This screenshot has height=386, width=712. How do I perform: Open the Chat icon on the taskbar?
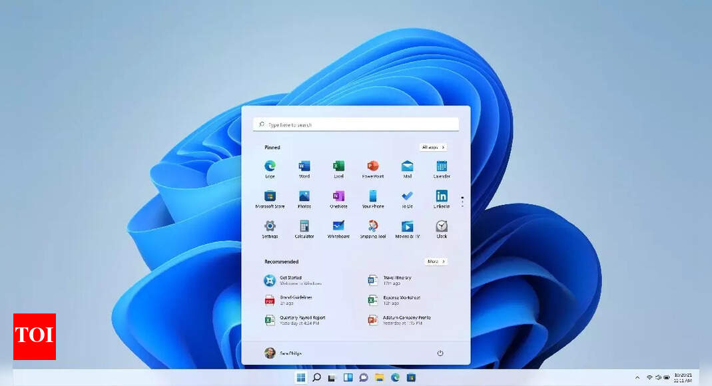coord(362,377)
